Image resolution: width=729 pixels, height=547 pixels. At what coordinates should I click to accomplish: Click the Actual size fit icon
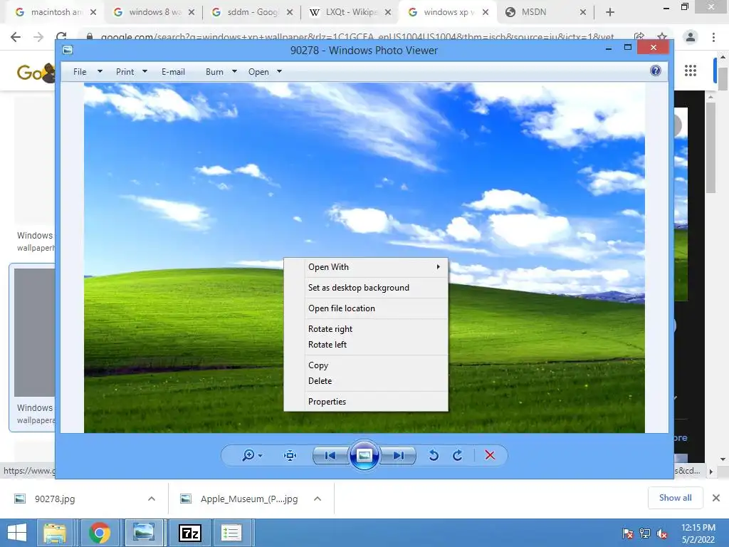[x=290, y=455]
